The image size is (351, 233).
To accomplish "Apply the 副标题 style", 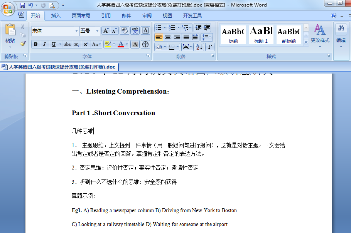I will pyautogui.click(x=289, y=35).
